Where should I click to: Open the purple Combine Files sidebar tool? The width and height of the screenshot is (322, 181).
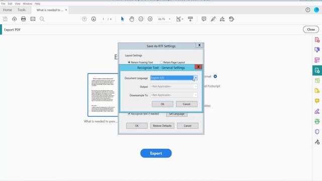click(317, 50)
